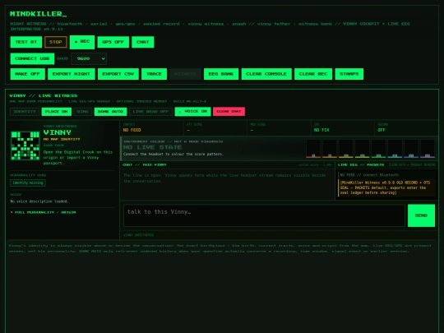Image resolution: width=444 pixels, height=333 pixels.
Task: Click the 'CHAT // THIS VINNY' header
Action: pyautogui.click(x=145, y=164)
